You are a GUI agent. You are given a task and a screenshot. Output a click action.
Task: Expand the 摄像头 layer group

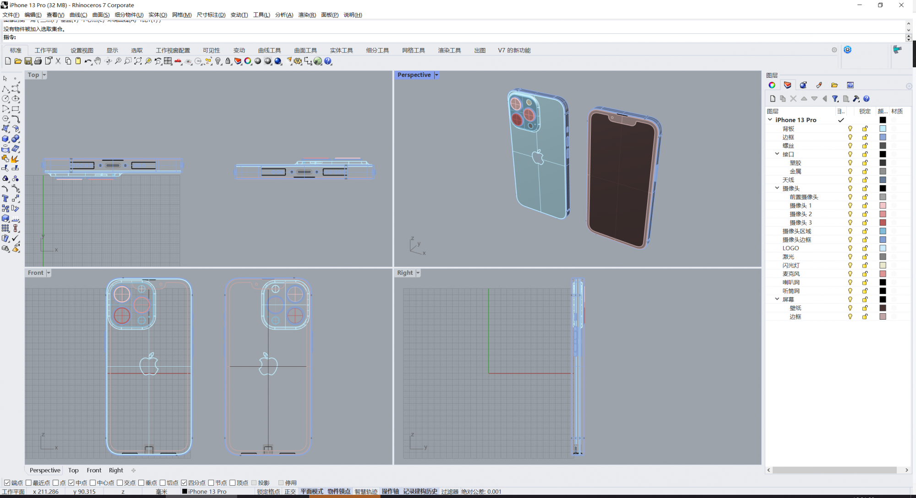[777, 187]
